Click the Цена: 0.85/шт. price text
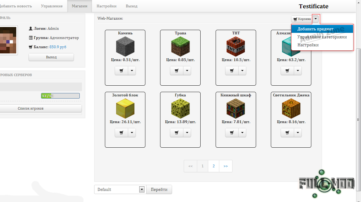 pyautogui.click(x=180, y=60)
